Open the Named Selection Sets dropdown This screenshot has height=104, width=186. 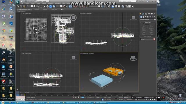point(94,6)
